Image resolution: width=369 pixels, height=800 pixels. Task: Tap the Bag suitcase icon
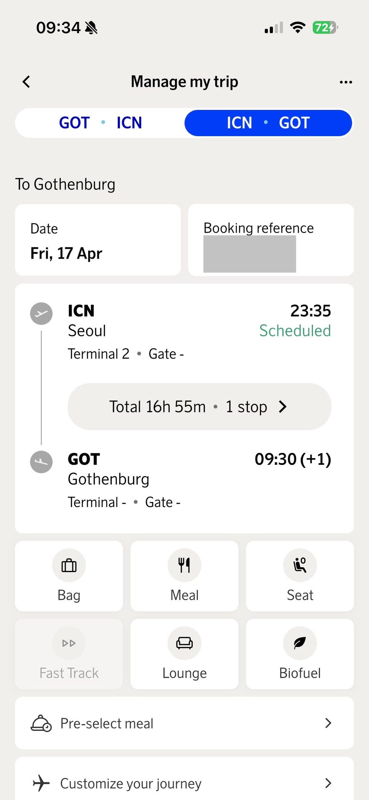[69, 565]
